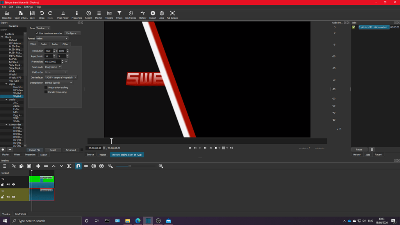Screen dimensions: 400x225
Task: Undo the last action
Action: (41, 15)
